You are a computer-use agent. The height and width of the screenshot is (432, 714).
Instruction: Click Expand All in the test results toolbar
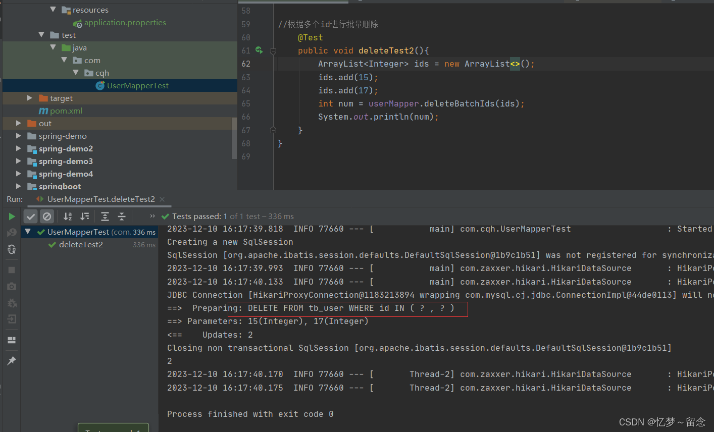(104, 216)
